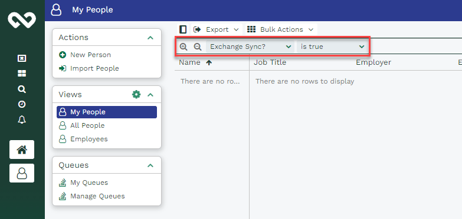
Task: Open search from the sidebar magnifier icon
Action: point(22,89)
